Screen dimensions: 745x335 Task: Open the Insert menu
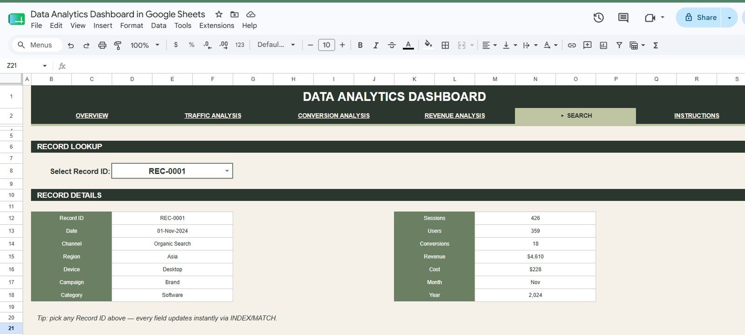(103, 26)
